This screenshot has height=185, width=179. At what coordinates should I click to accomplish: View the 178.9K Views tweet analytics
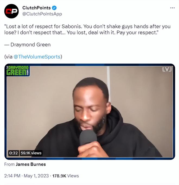click(66, 176)
